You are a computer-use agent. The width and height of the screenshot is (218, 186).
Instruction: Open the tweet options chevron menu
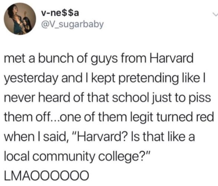click(215, 14)
